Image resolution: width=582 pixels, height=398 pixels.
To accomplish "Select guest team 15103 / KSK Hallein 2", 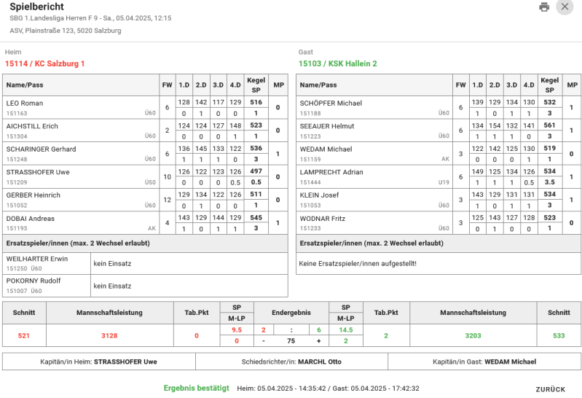I will pos(338,63).
